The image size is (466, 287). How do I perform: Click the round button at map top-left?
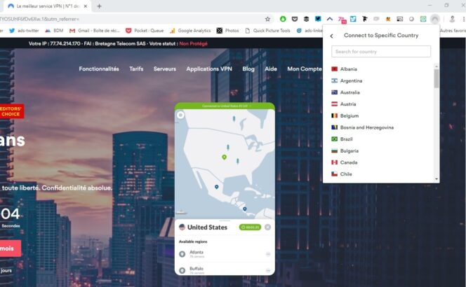(x=180, y=115)
